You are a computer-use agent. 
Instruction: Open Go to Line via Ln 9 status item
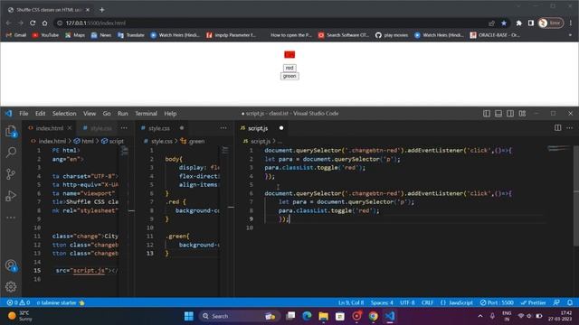(351, 302)
